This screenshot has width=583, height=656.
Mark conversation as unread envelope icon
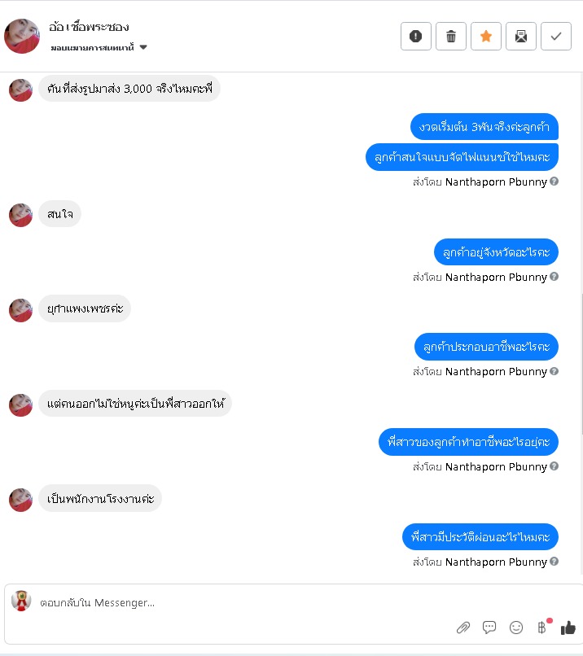pyautogui.click(x=521, y=37)
